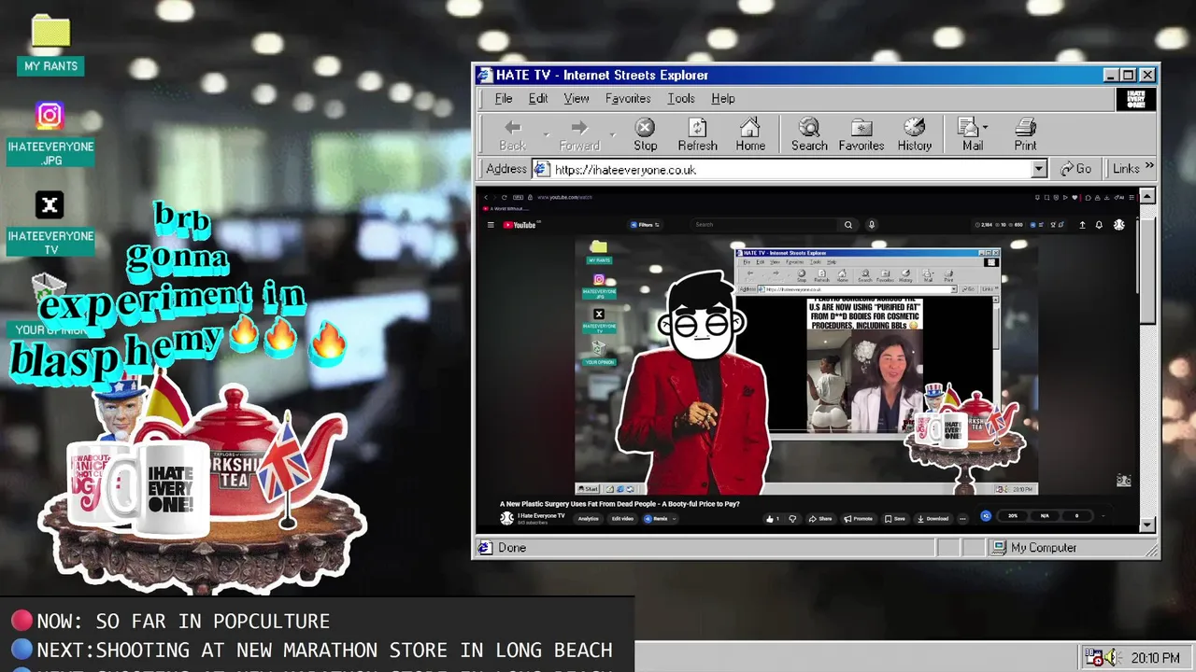Open the View menu
The height and width of the screenshot is (672, 1196).
click(577, 99)
